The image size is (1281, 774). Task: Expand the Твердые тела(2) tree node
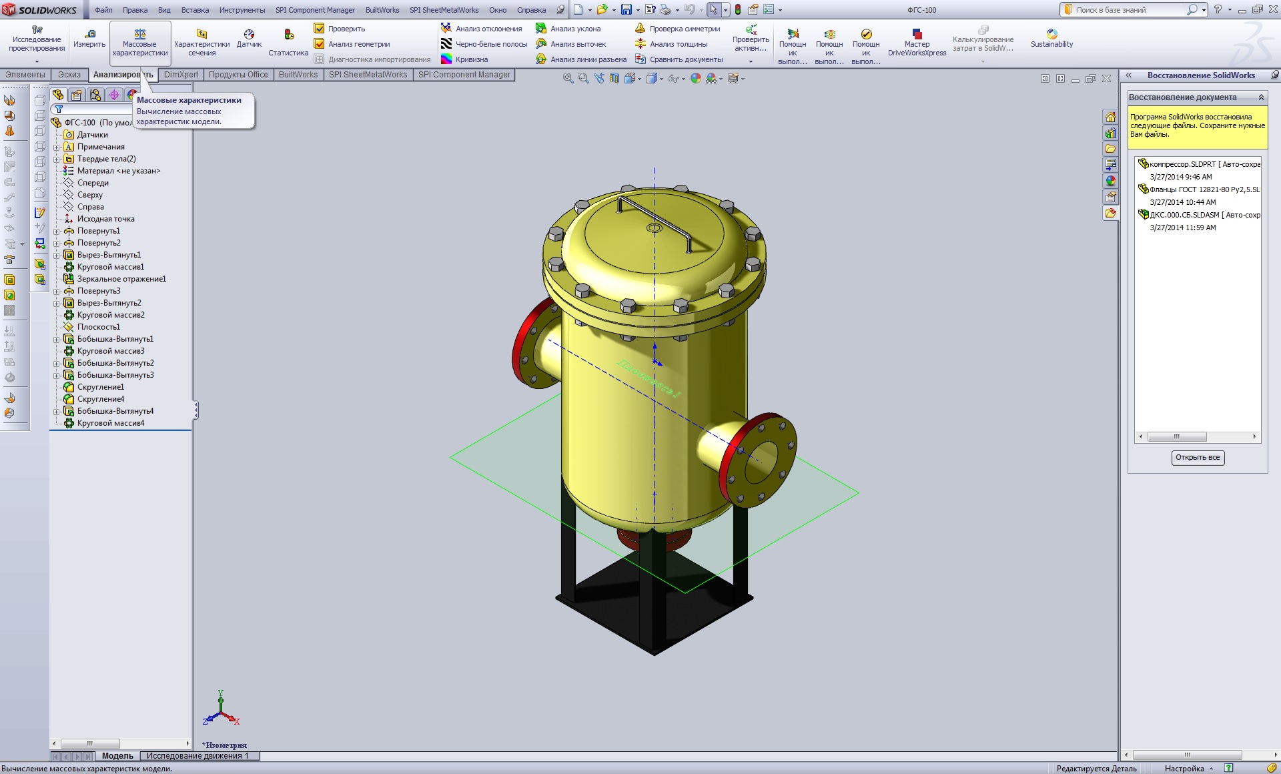point(57,159)
